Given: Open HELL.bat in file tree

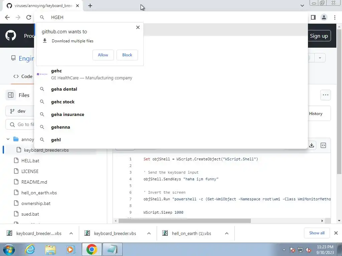Looking at the screenshot, I should pos(30,161).
